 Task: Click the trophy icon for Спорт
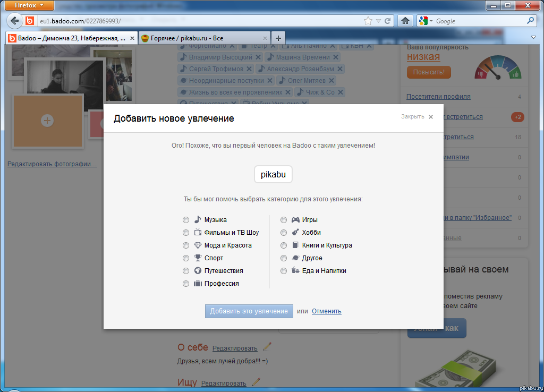coord(198,258)
